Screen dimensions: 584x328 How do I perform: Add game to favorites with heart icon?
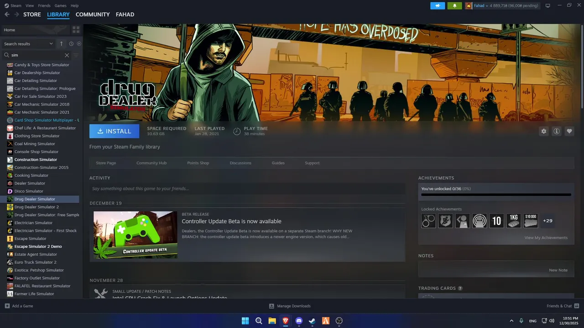tap(569, 131)
